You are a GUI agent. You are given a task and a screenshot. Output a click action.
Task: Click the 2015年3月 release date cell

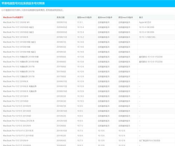click(x=61, y=101)
